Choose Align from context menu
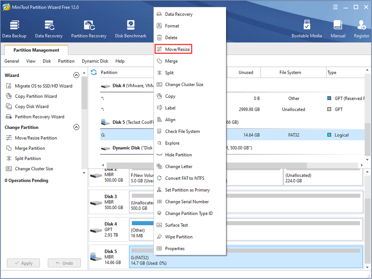 (x=190, y=120)
